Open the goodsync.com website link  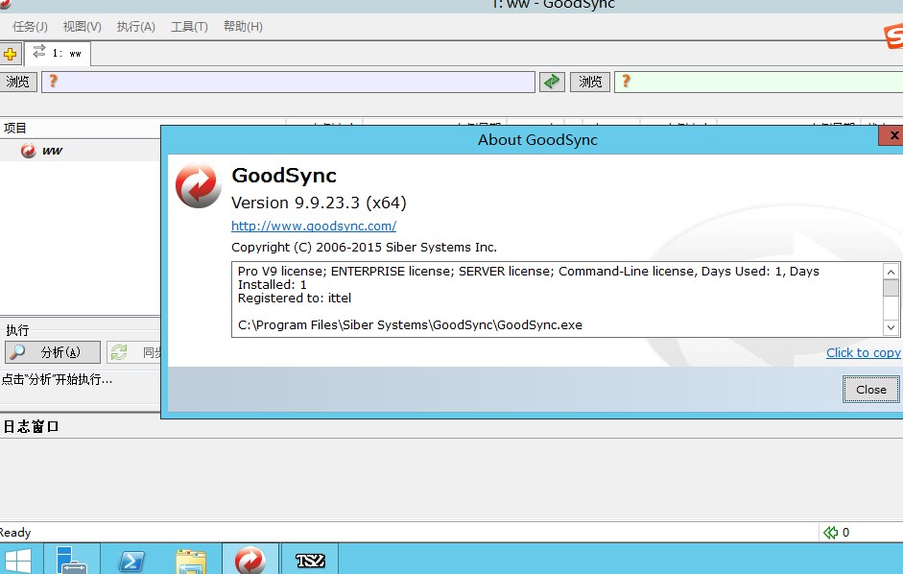314,226
